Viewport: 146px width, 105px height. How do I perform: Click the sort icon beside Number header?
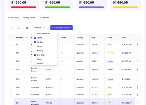pos(26,38)
